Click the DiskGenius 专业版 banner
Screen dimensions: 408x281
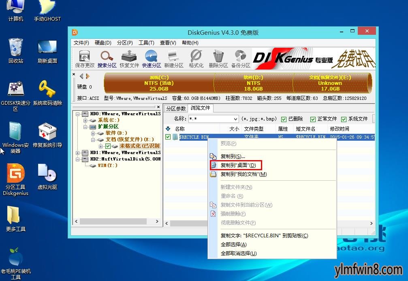tap(314, 59)
